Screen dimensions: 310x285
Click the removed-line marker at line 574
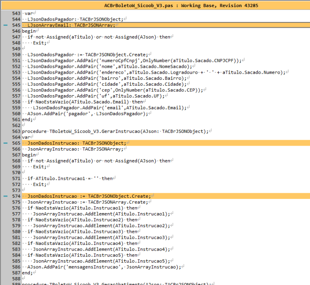click(x=5, y=196)
